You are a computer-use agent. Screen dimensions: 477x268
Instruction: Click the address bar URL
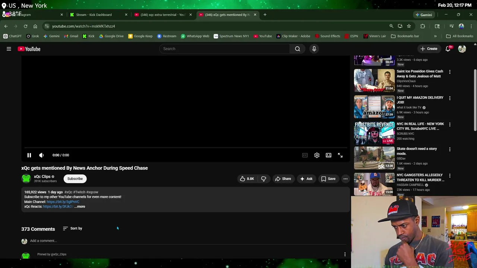tap(83, 26)
